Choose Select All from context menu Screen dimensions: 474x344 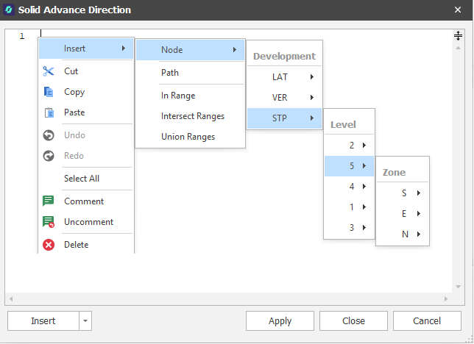(82, 179)
